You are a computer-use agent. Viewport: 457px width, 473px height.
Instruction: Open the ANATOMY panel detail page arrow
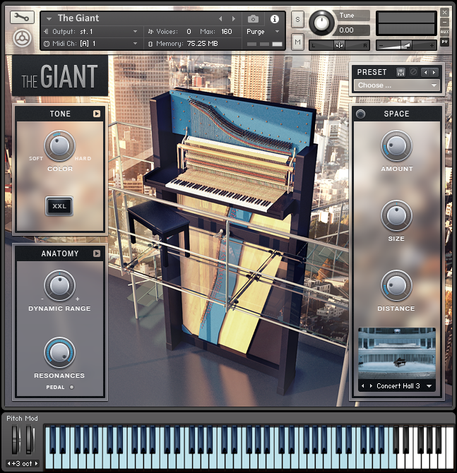tap(97, 253)
